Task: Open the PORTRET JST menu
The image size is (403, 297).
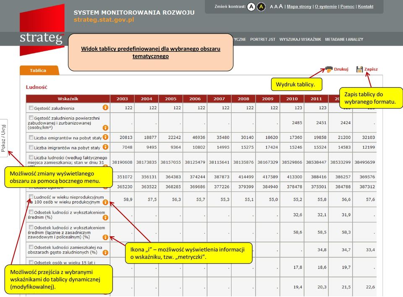Action: (263, 39)
